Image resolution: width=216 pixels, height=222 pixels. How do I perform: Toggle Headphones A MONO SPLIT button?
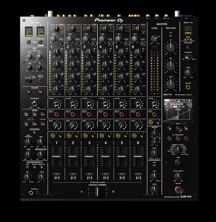[x=42, y=167]
